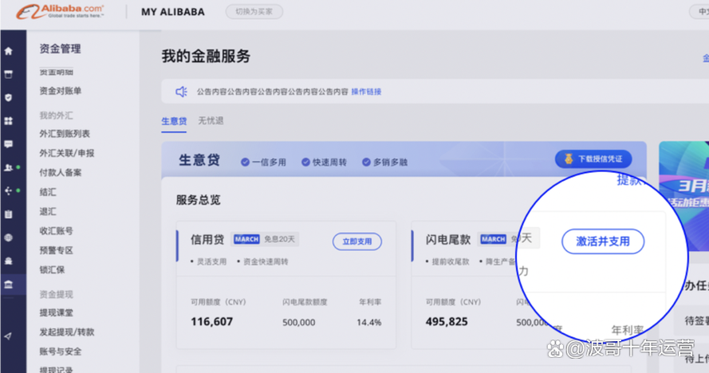Open 付款人备案 menu item
Viewport: 709px width, 373px height.
[60, 173]
